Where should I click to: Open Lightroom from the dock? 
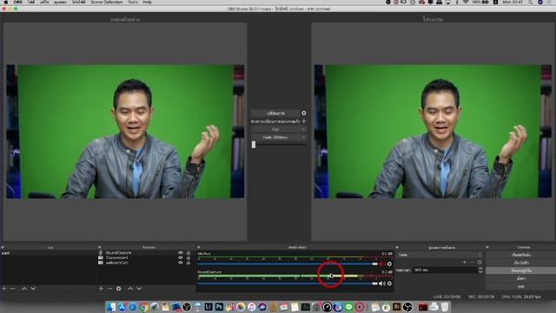[x=208, y=307]
